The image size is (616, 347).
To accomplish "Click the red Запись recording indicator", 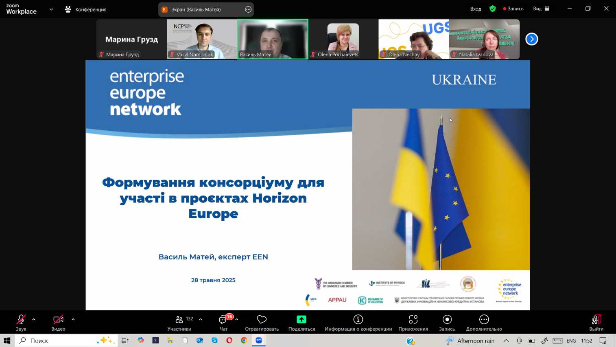I will point(513,9).
